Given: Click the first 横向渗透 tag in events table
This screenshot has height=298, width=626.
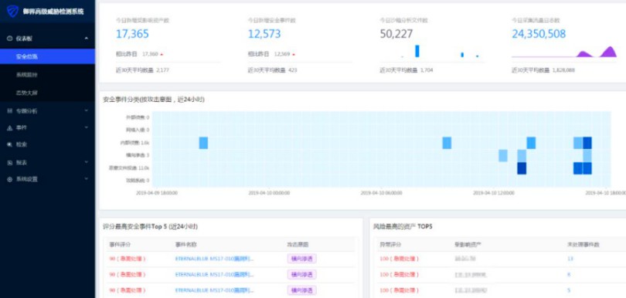Looking at the screenshot, I should pyautogui.click(x=301, y=259).
